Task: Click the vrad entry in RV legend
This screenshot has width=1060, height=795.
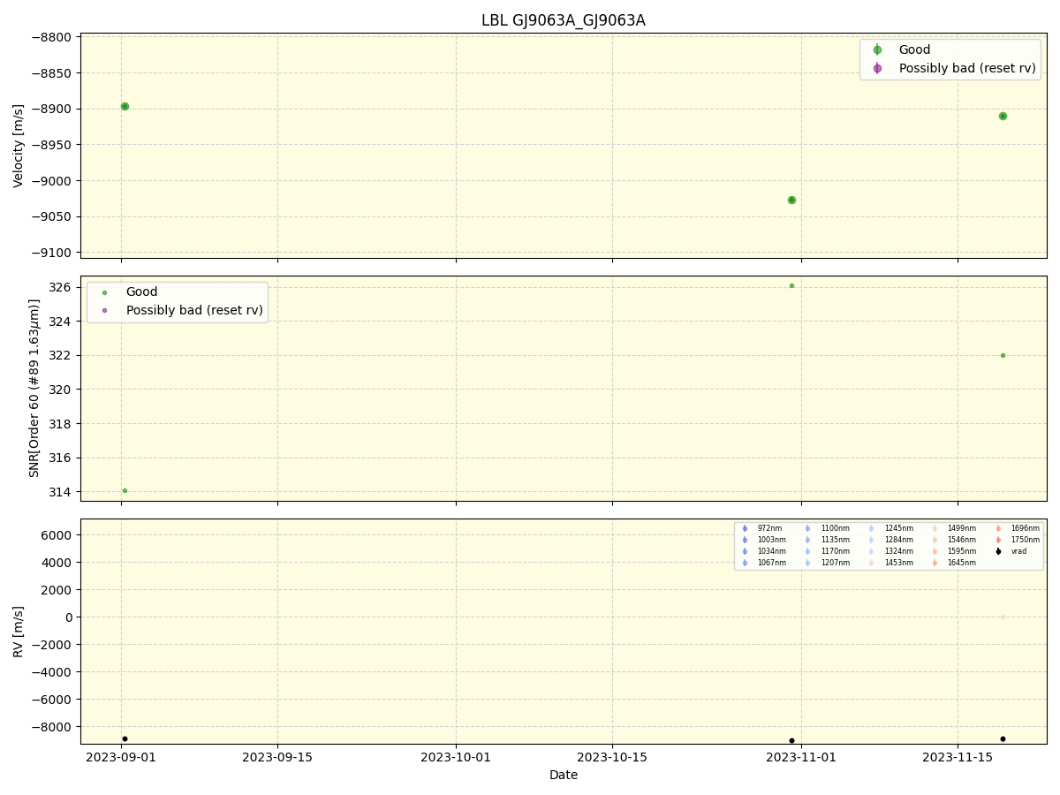Action: tap(1018, 551)
